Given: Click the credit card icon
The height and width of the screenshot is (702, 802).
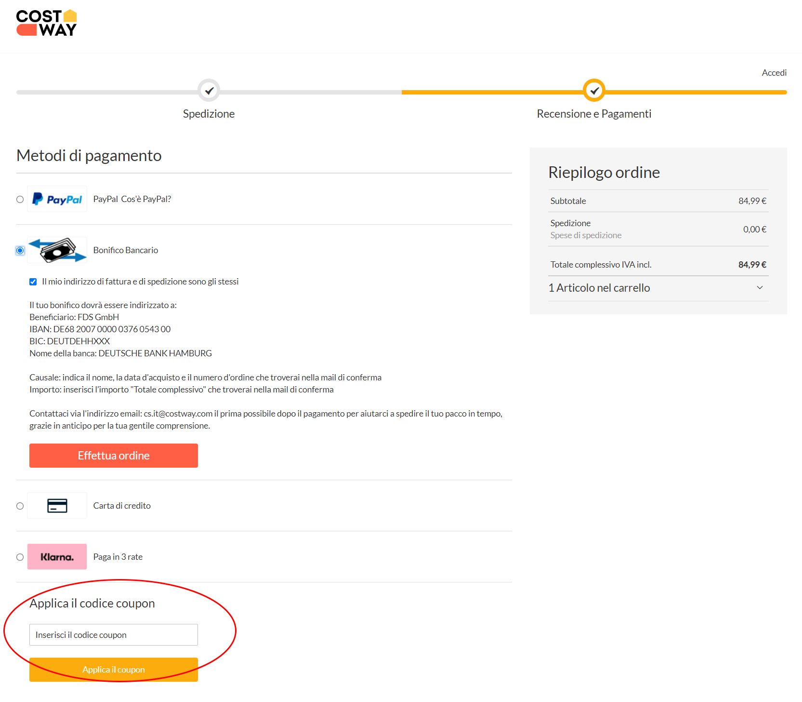Looking at the screenshot, I should click(x=57, y=506).
